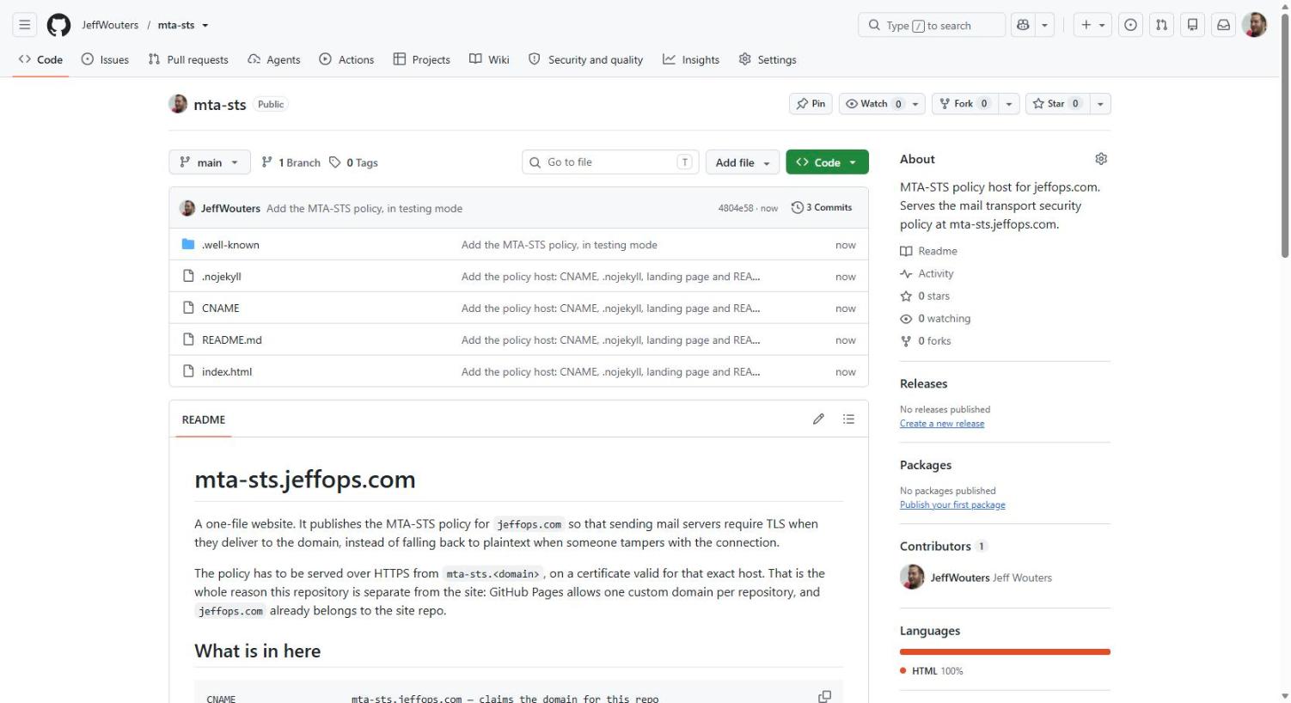View 0 forks link
The image size is (1291, 703).
tap(926, 341)
